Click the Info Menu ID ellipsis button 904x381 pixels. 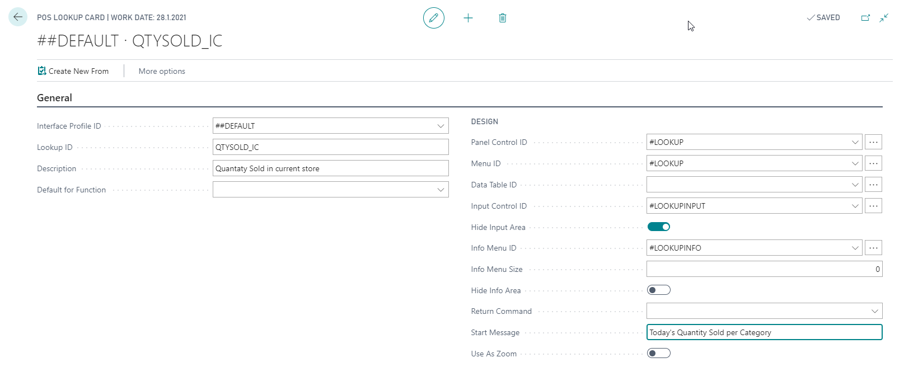pos(873,248)
